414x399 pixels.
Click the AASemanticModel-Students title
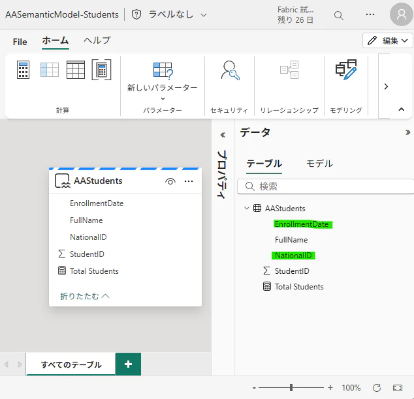(x=62, y=14)
